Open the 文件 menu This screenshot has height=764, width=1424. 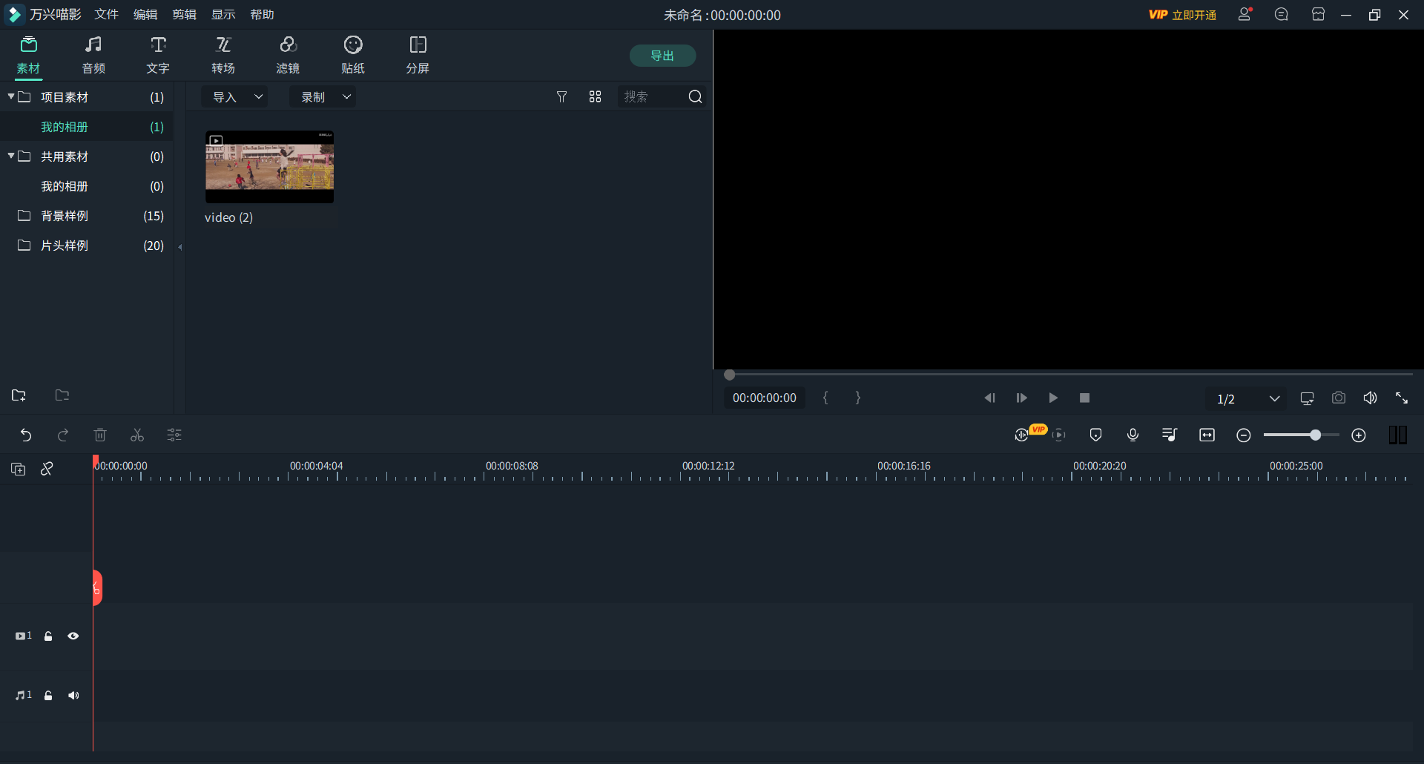(x=106, y=15)
